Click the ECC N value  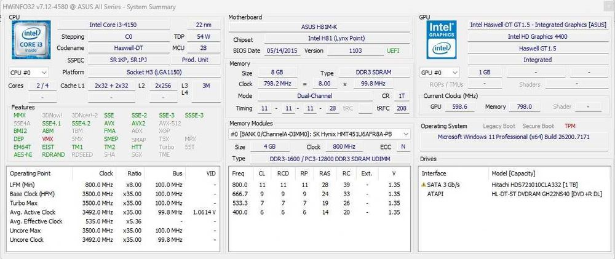403,147
